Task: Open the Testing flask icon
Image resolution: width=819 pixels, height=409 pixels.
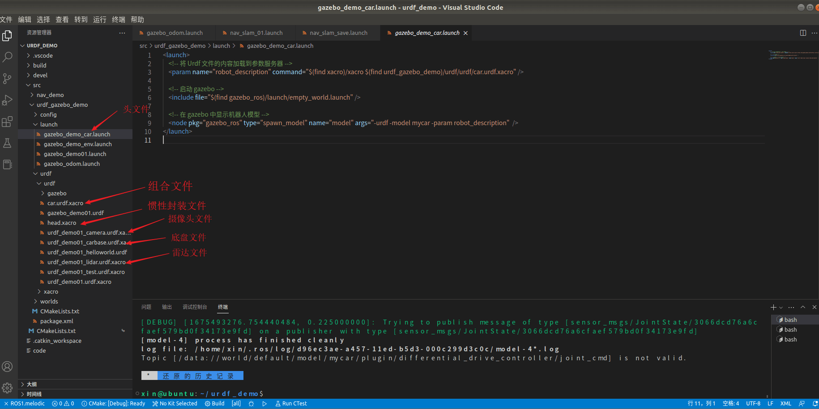Action: [x=7, y=143]
